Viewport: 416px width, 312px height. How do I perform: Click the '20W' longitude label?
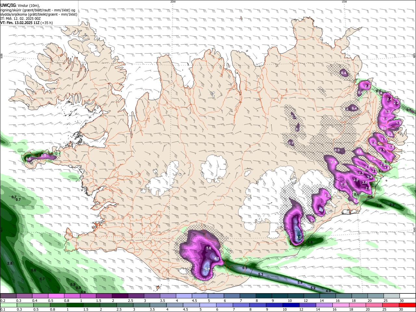click(x=173, y=2)
